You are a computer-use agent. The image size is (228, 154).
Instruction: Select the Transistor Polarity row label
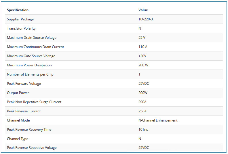click(x=21, y=28)
